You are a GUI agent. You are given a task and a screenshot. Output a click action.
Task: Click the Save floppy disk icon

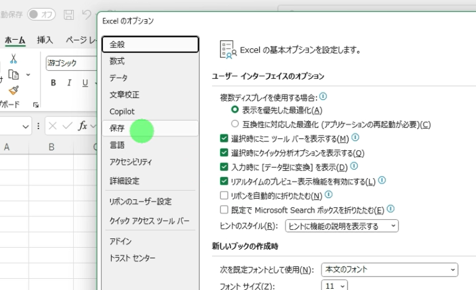pos(69,14)
